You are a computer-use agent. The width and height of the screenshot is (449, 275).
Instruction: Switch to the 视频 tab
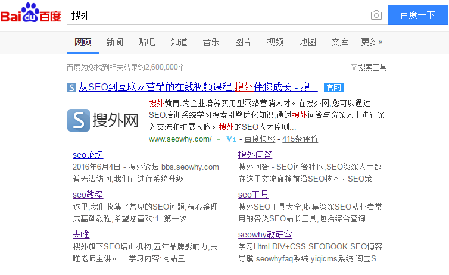[x=275, y=42]
